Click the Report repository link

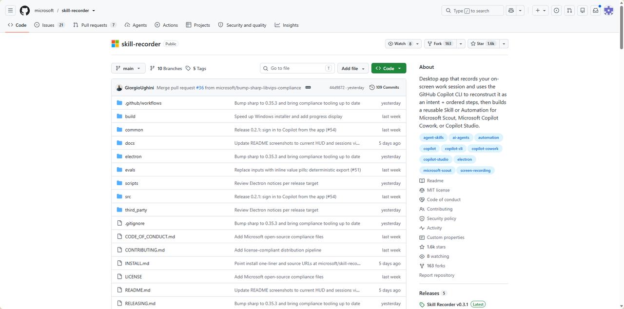pos(437,275)
